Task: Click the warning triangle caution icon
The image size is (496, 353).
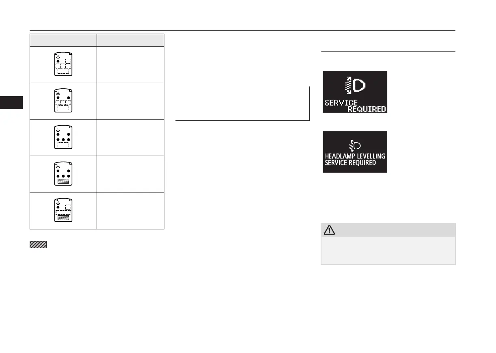Action: (x=329, y=230)
